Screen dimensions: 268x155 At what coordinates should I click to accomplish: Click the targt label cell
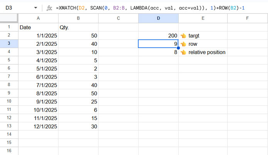coord(203,35)
